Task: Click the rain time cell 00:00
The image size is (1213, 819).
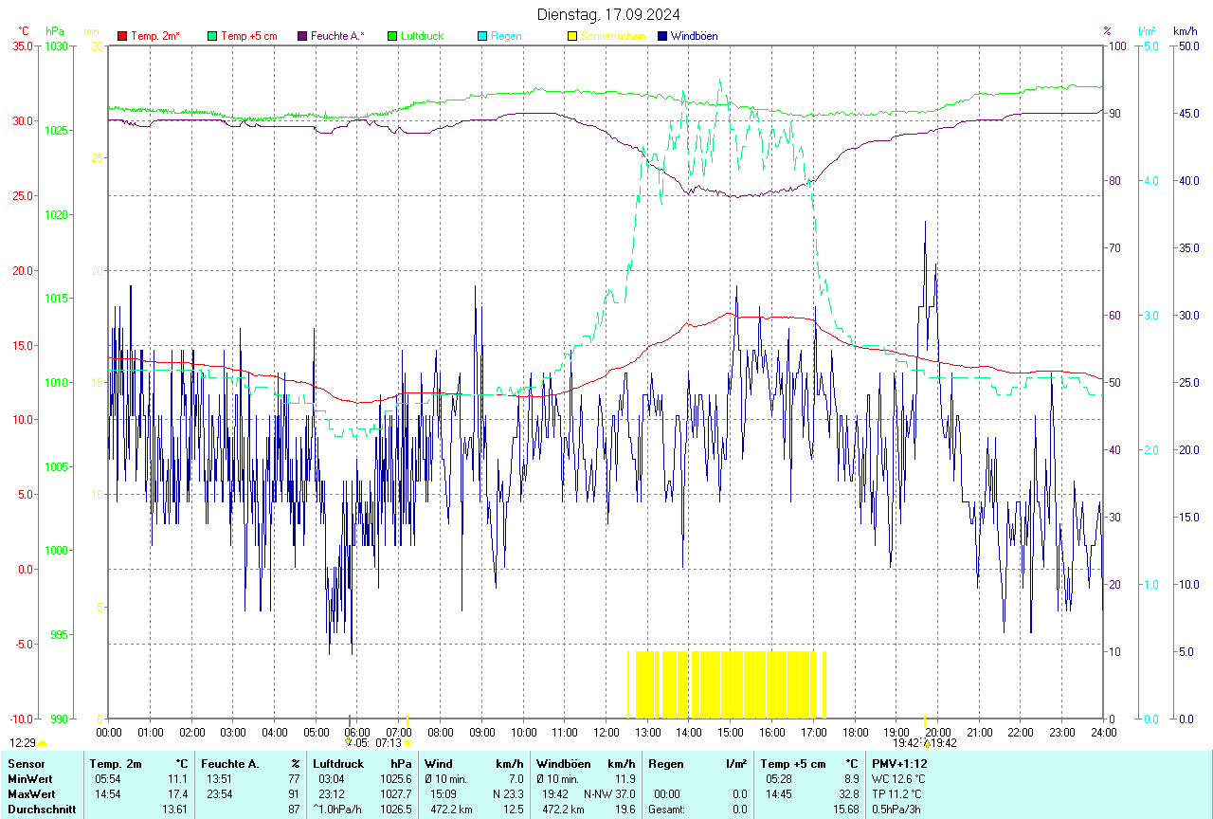Action: pyautogui.click(x=667, y=794)
